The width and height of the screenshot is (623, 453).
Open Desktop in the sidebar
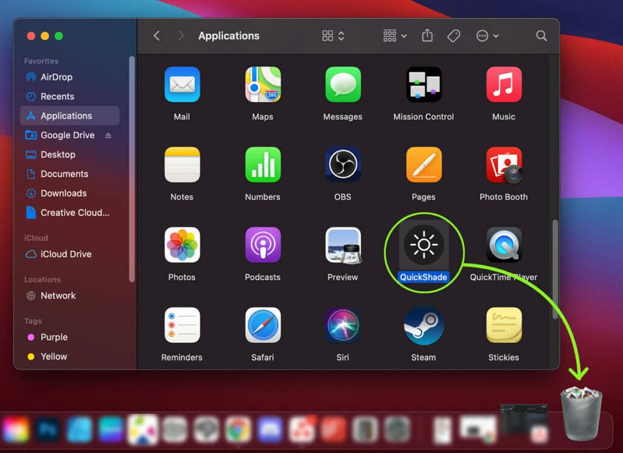point(70,154)
